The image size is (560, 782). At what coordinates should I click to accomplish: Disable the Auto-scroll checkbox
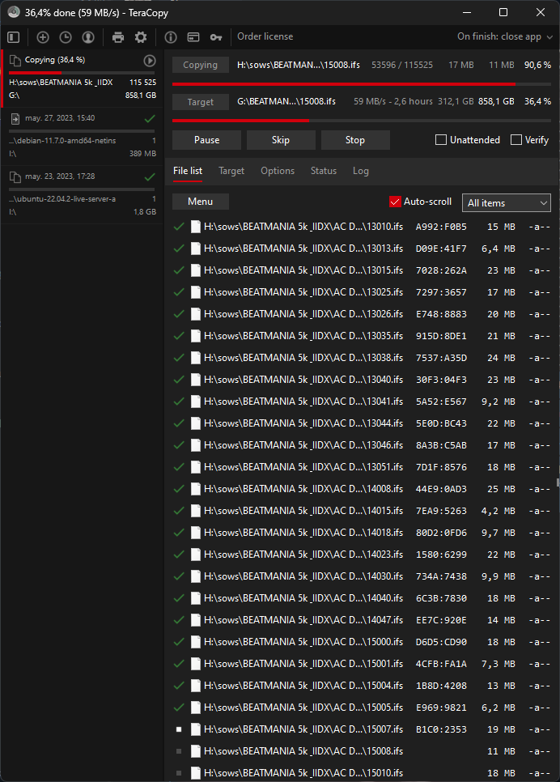pos(396,202)
